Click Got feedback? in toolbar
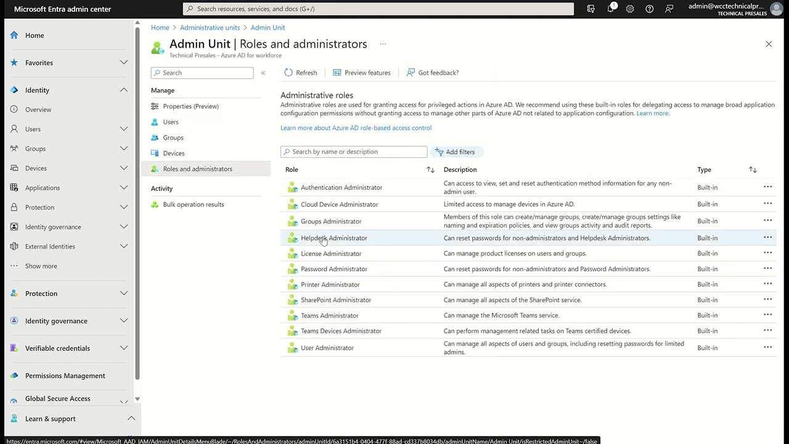The height and width of the screenshot is (444, 789). point(432,73)
